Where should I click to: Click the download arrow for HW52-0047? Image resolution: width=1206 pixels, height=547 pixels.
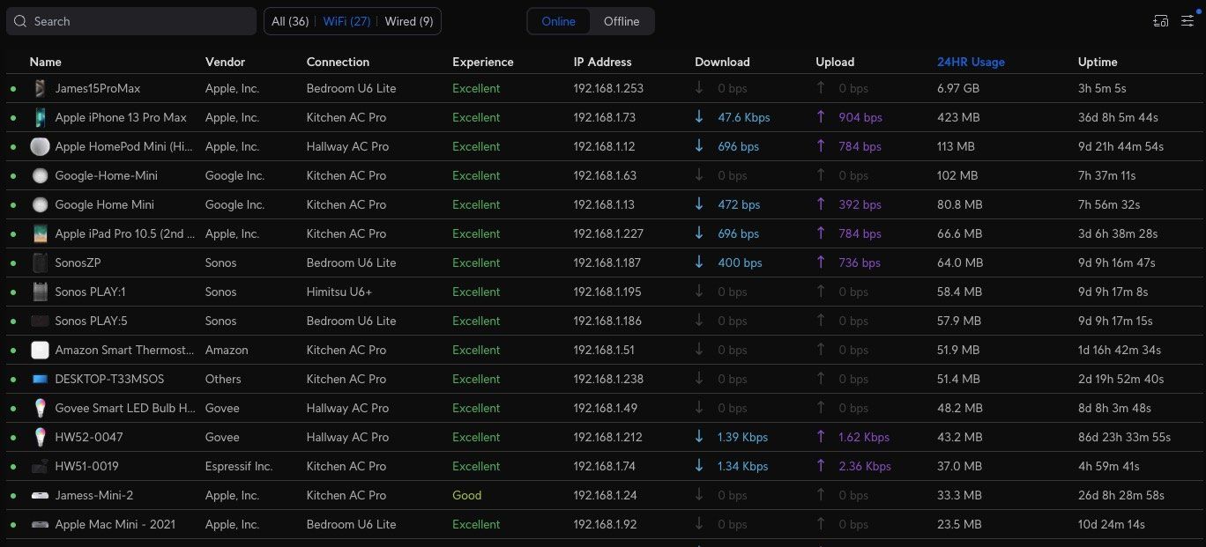[x=699, y=437]
